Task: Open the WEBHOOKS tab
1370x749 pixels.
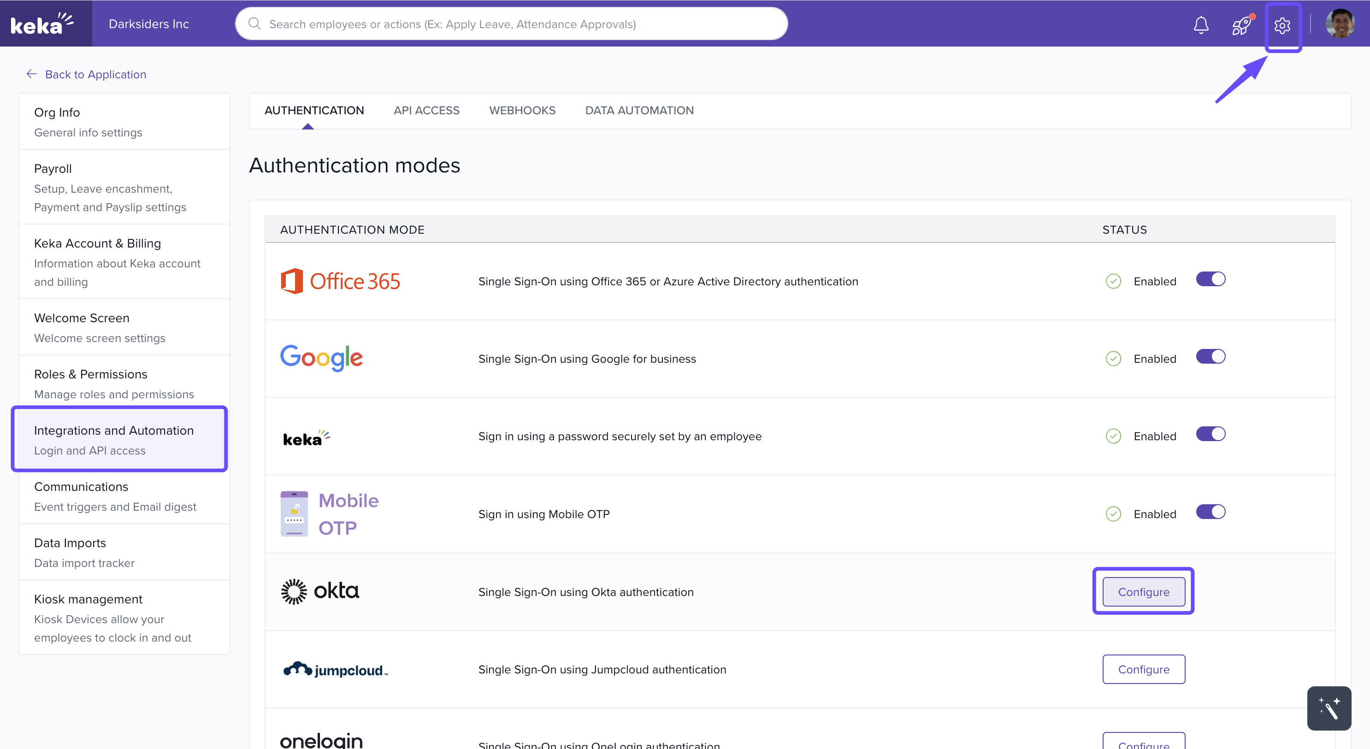Action: tap(522, 110)
